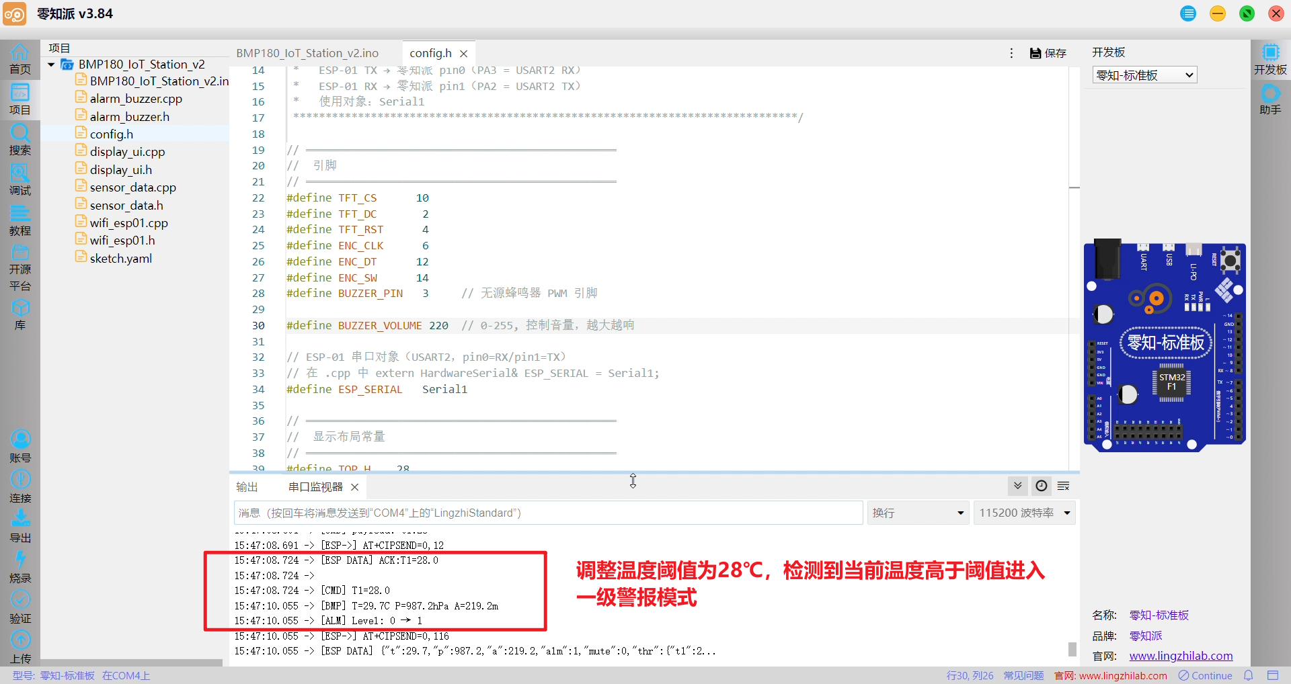Toggle serial monitor autoscroll icon
Image resolution: width=1291 pixels, height=684 pixels.
[1018, 486]
